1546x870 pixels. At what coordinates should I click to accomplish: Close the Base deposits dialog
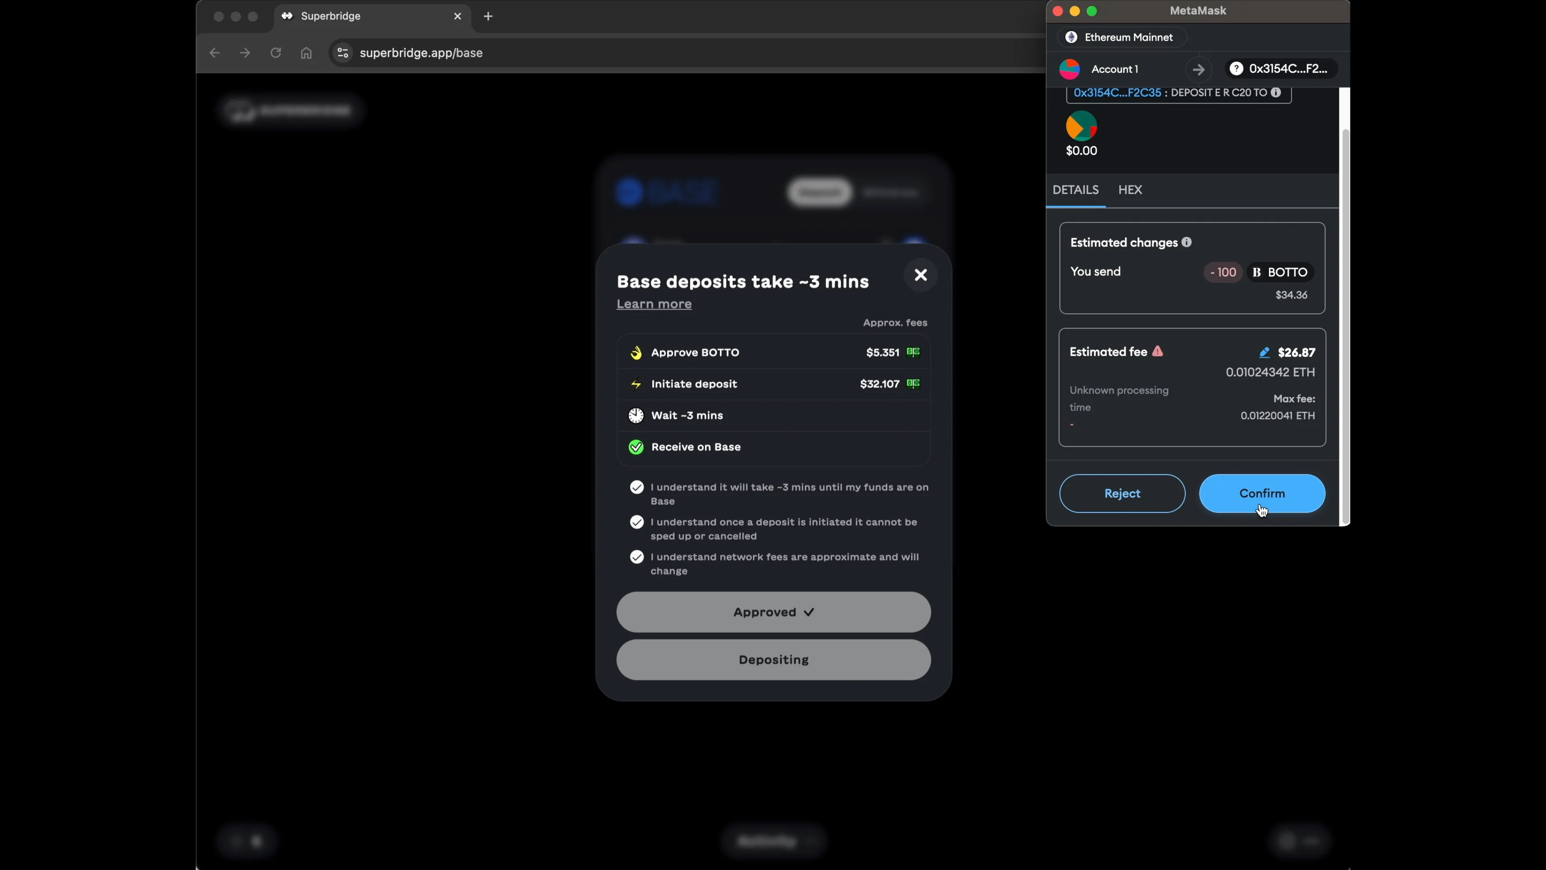(x=921, y=275)
